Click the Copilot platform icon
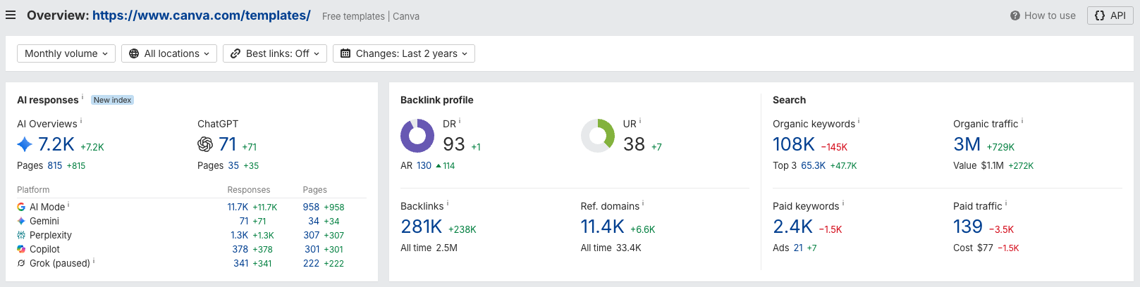 pyautogui.click(x=21, y=249)
